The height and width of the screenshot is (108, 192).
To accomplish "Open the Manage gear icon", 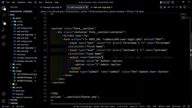I will 4,101.
